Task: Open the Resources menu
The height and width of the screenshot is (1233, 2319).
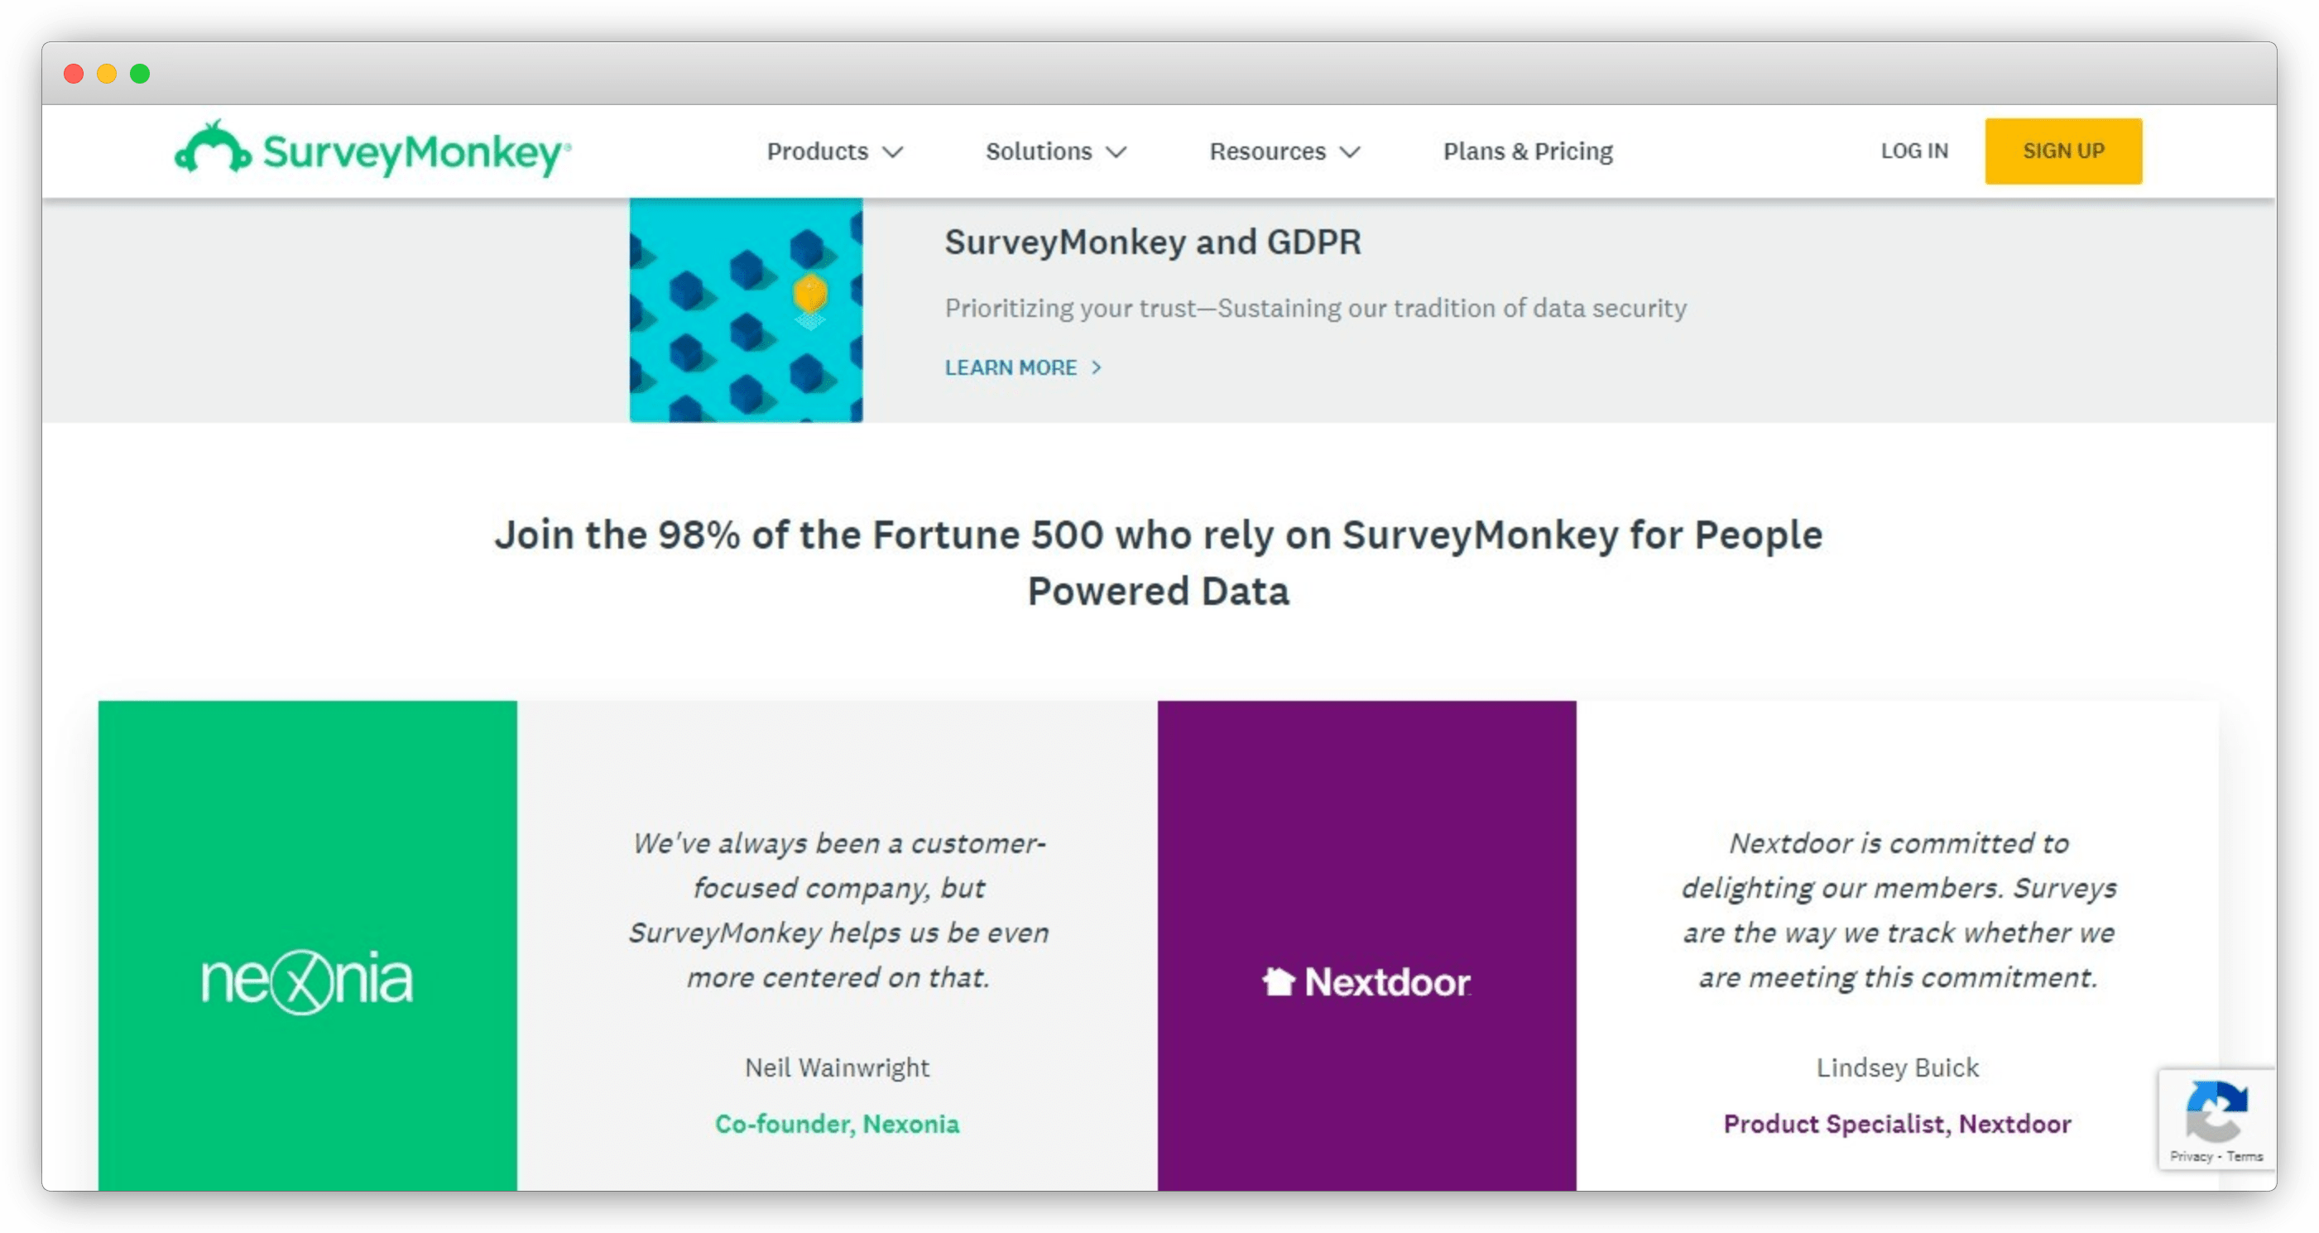Action: (x=1284, y=151)
